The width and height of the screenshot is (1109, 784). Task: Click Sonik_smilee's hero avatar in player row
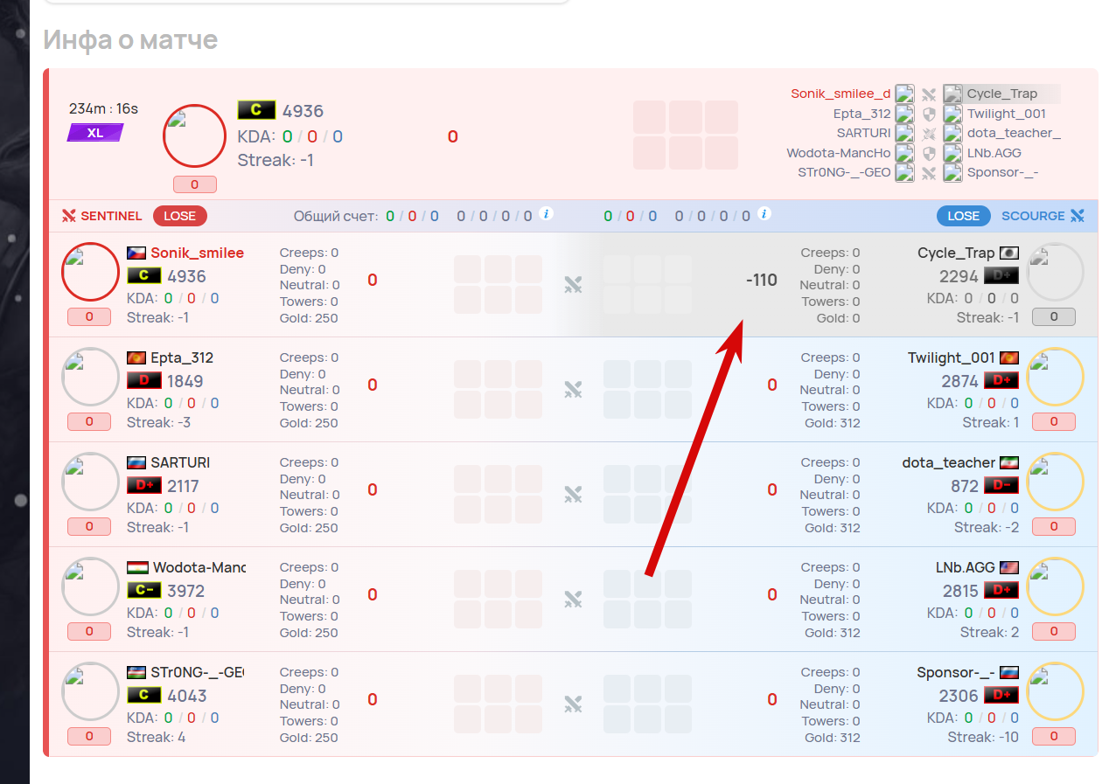[x=90, y=272]
